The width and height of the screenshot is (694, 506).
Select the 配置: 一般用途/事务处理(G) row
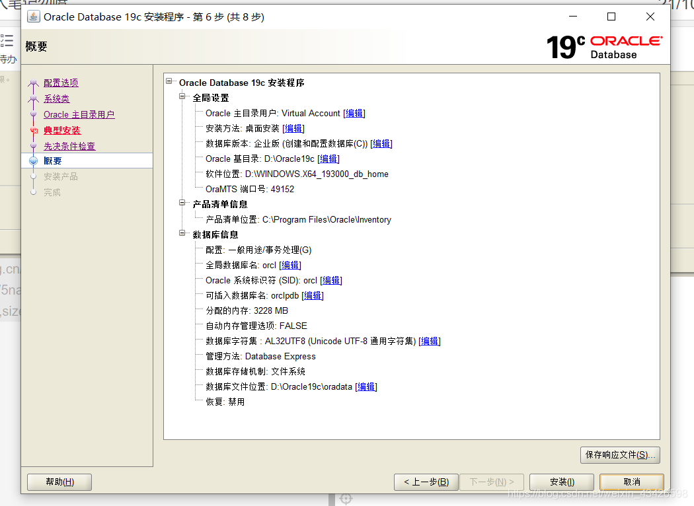pyautogui.click(x=258, y=250)
